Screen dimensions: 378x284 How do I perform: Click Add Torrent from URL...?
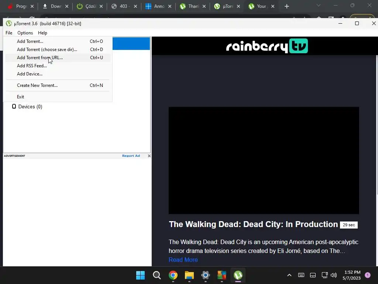click(58, 57)
